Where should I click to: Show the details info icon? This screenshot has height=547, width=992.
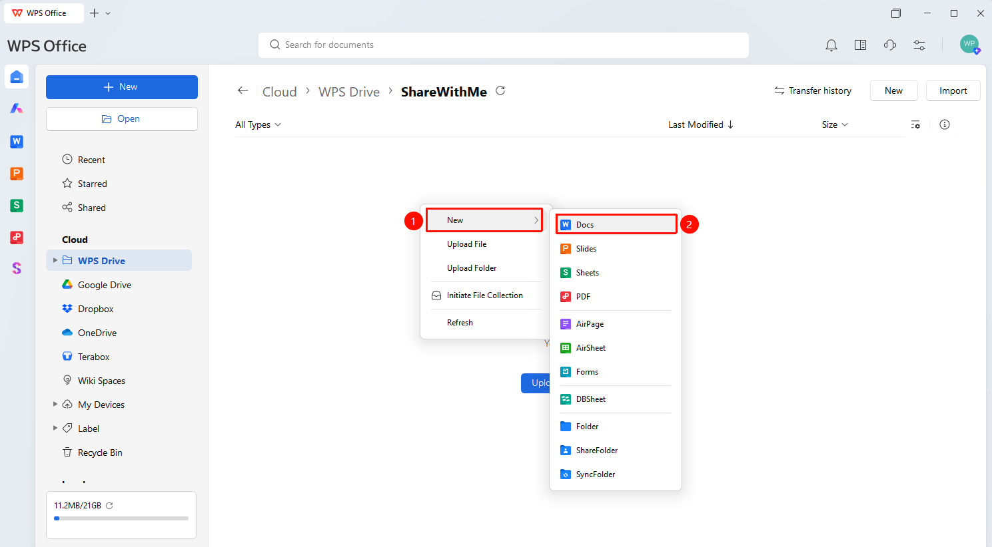[945, 124]
